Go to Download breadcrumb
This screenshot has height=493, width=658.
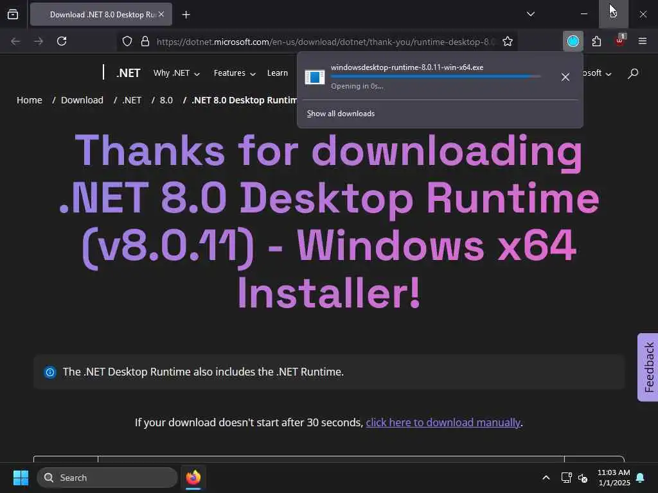tap(82, 100)
